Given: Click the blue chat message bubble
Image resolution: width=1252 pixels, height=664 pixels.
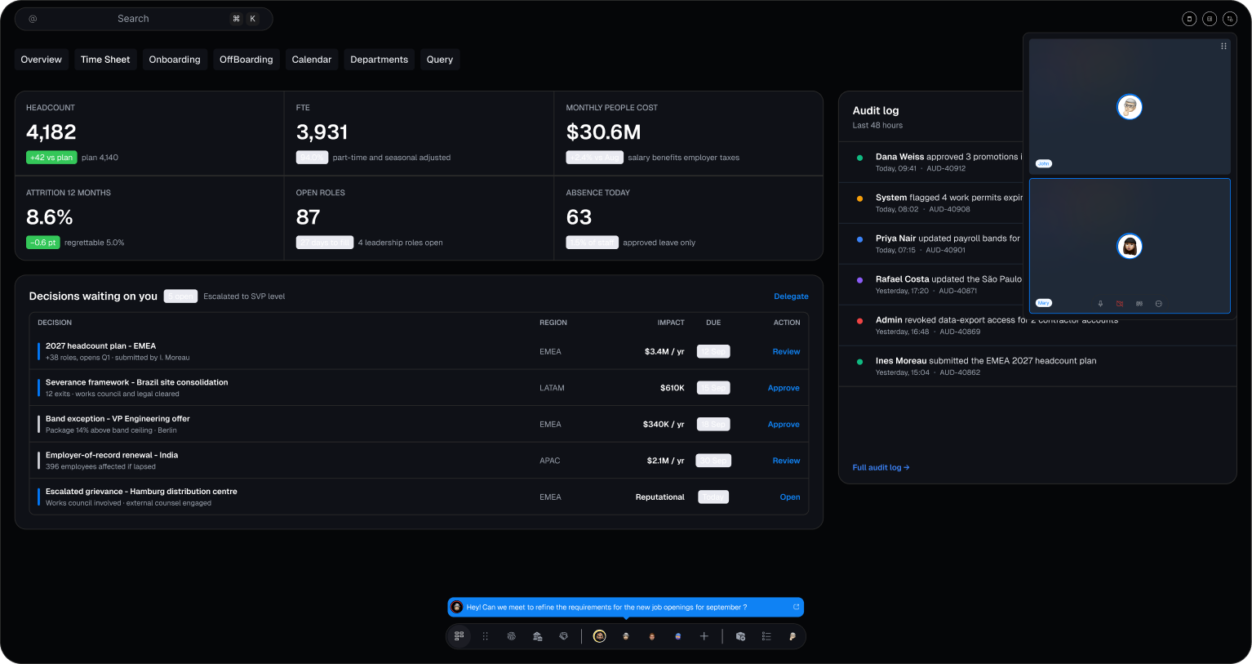Looking at the screenshot, I should pyautogui.click(x=626, y=607).
